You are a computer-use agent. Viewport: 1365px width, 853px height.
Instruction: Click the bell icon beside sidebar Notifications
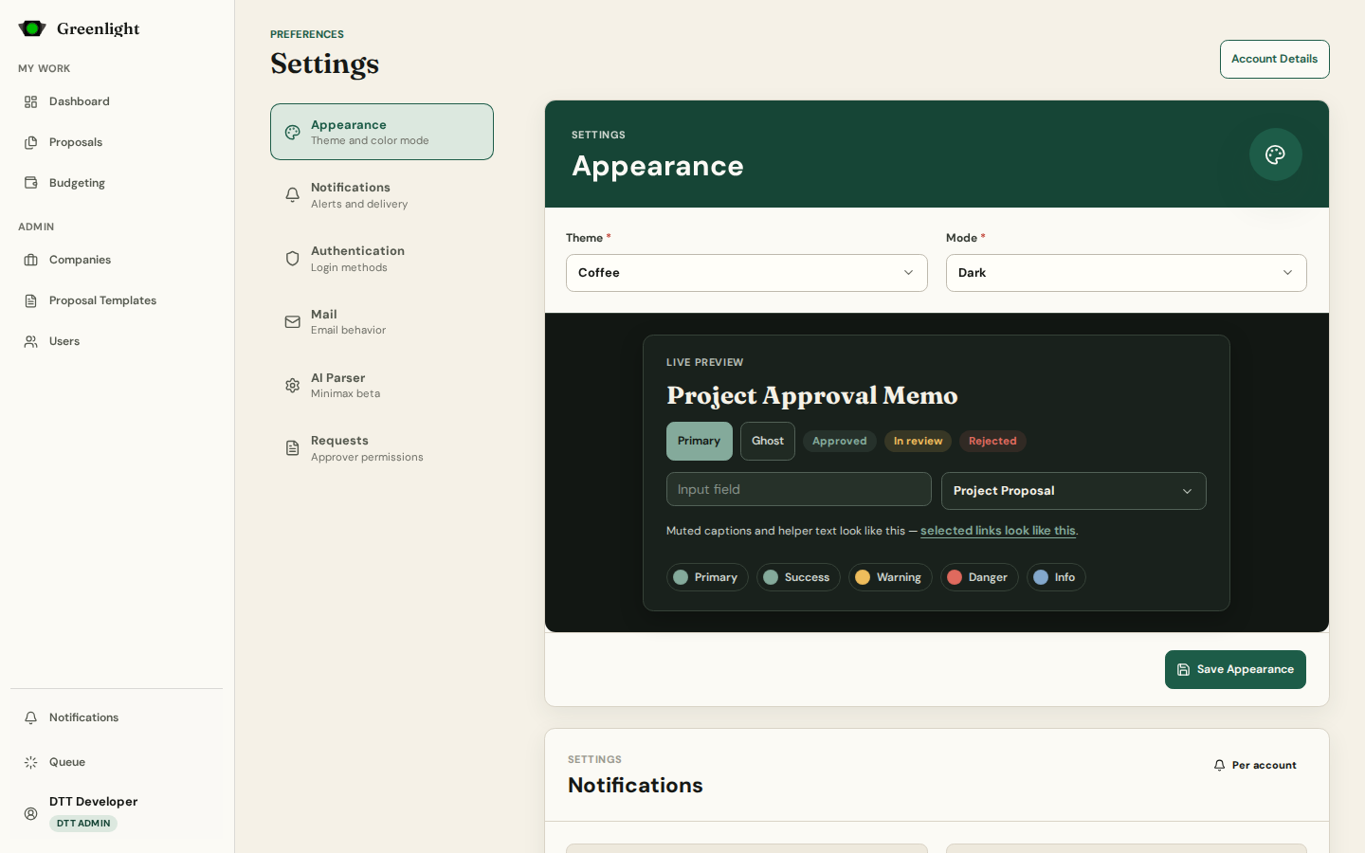click(x=31, y=717)
